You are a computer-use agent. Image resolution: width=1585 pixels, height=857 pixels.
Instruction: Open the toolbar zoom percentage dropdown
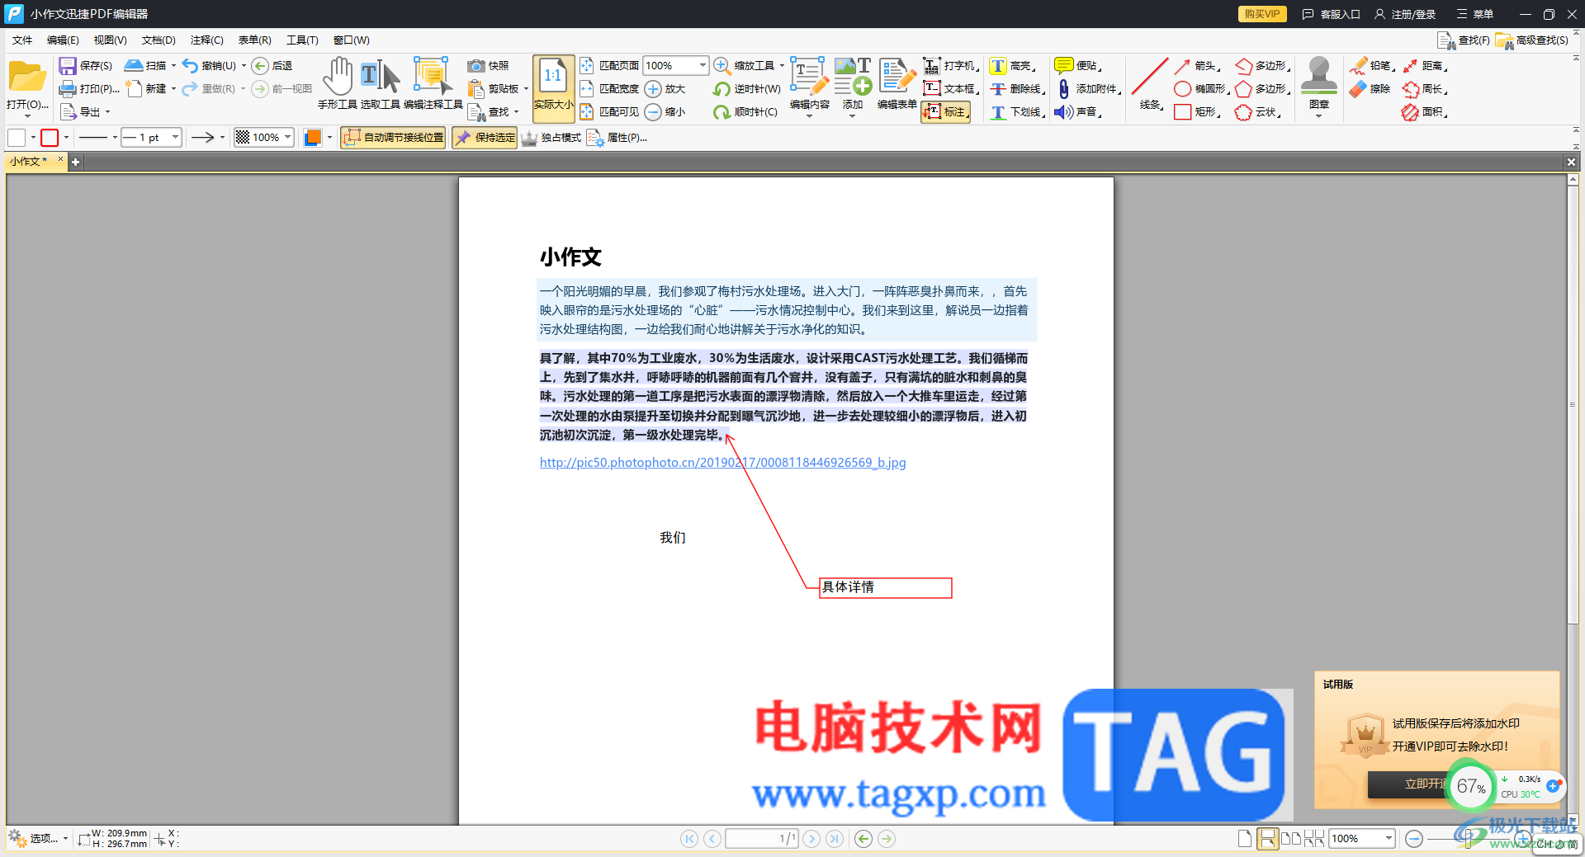pyautogui.click(x=703, y=65)
